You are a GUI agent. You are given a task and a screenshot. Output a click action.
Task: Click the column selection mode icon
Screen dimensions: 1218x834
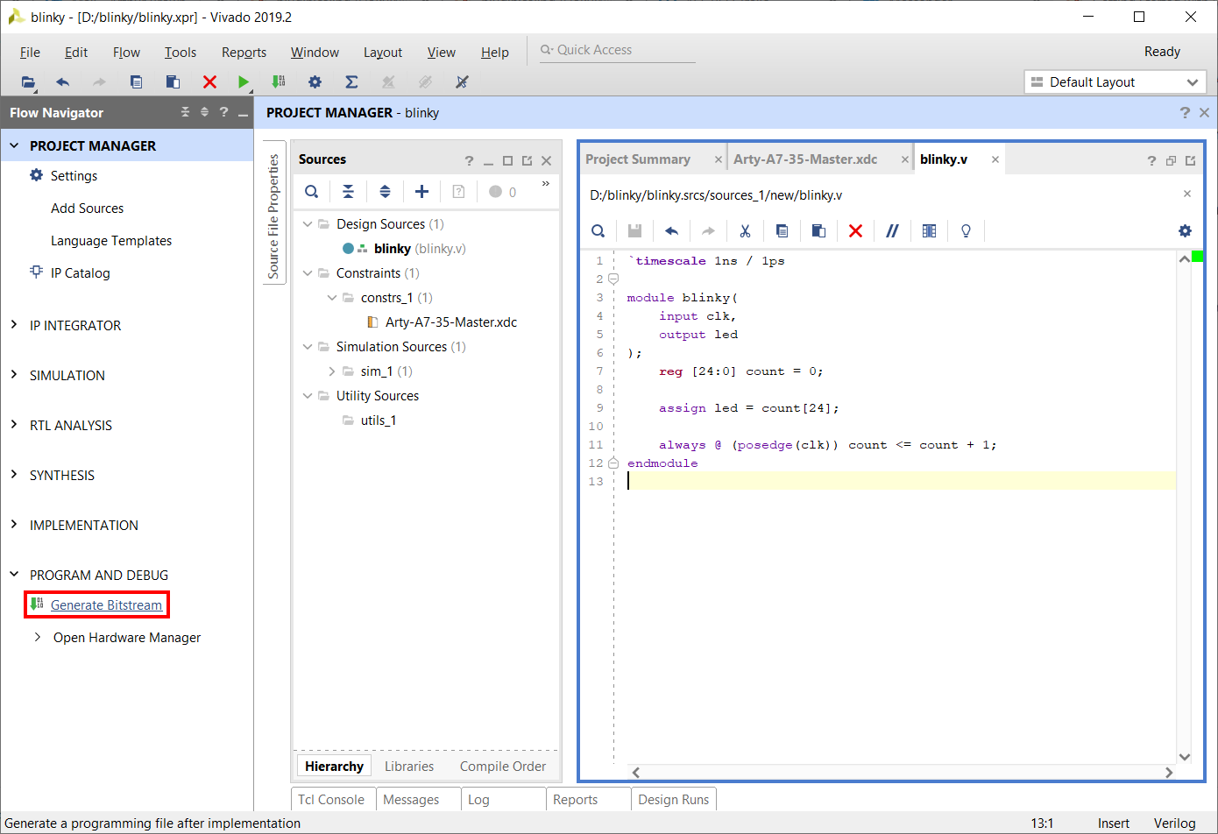(929, 231)
